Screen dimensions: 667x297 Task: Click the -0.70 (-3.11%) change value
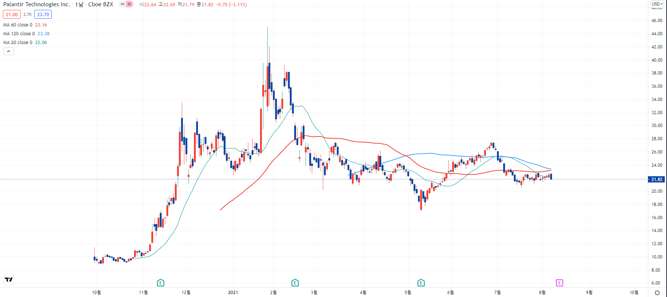click(231, 5)
